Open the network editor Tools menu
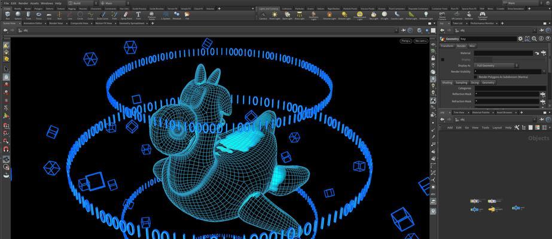 (486, 128)
